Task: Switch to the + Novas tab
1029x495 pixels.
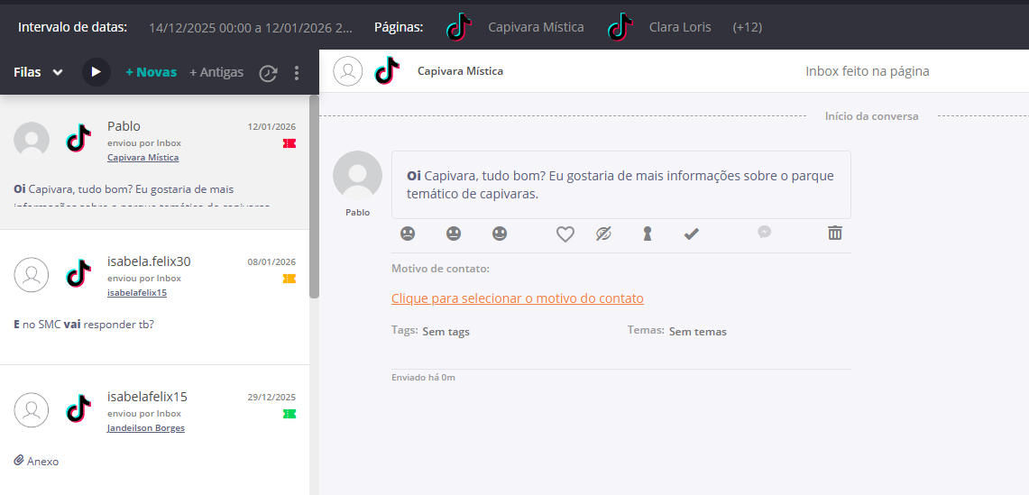Action: tap(151, 72)
